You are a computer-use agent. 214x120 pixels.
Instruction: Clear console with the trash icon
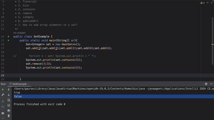click(x=9, y=116)
